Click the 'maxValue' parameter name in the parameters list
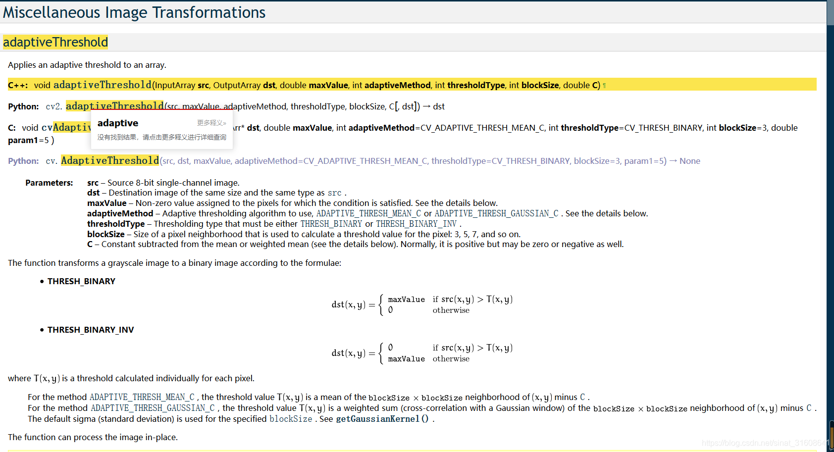The width and height of the screenshot is (834, 452). pyautogui.click(x=106, y=203)
